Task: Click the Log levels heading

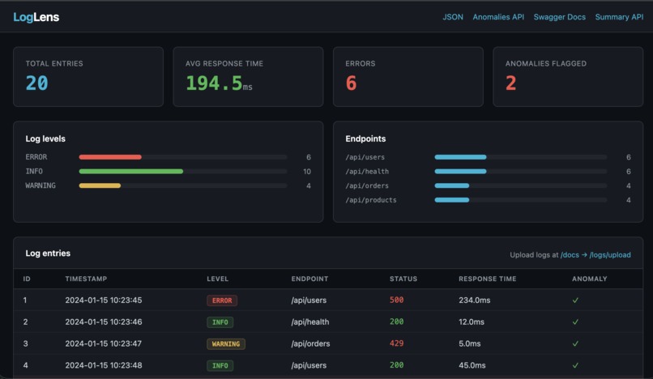Action: [x=45, y=138]
